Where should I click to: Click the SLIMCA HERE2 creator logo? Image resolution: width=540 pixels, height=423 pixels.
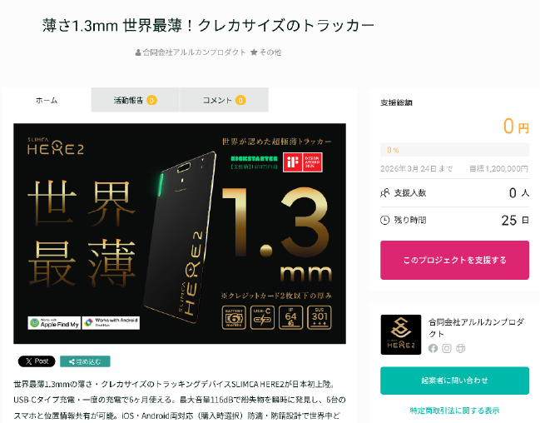pyautogui.click(x=401, y=335)
